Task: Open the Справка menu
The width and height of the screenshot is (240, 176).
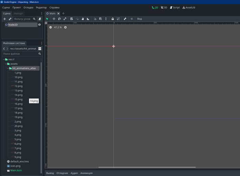Action: (54, 8)
